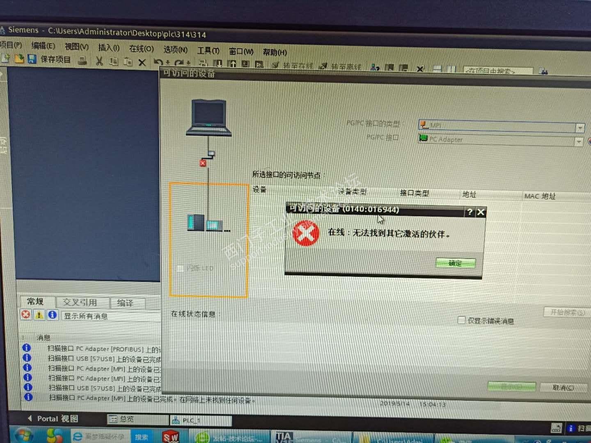Enable the show only error messages checkbox

point(461,320)
